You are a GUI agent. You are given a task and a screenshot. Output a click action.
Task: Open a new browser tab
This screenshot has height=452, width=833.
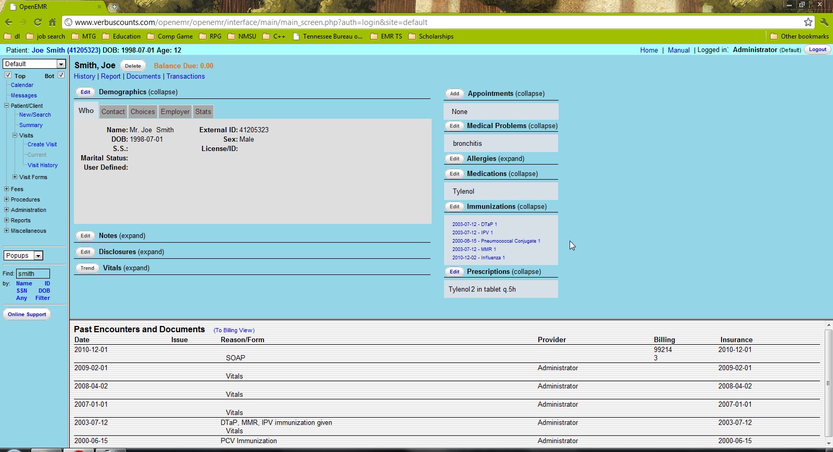click(x=114, y=7)
